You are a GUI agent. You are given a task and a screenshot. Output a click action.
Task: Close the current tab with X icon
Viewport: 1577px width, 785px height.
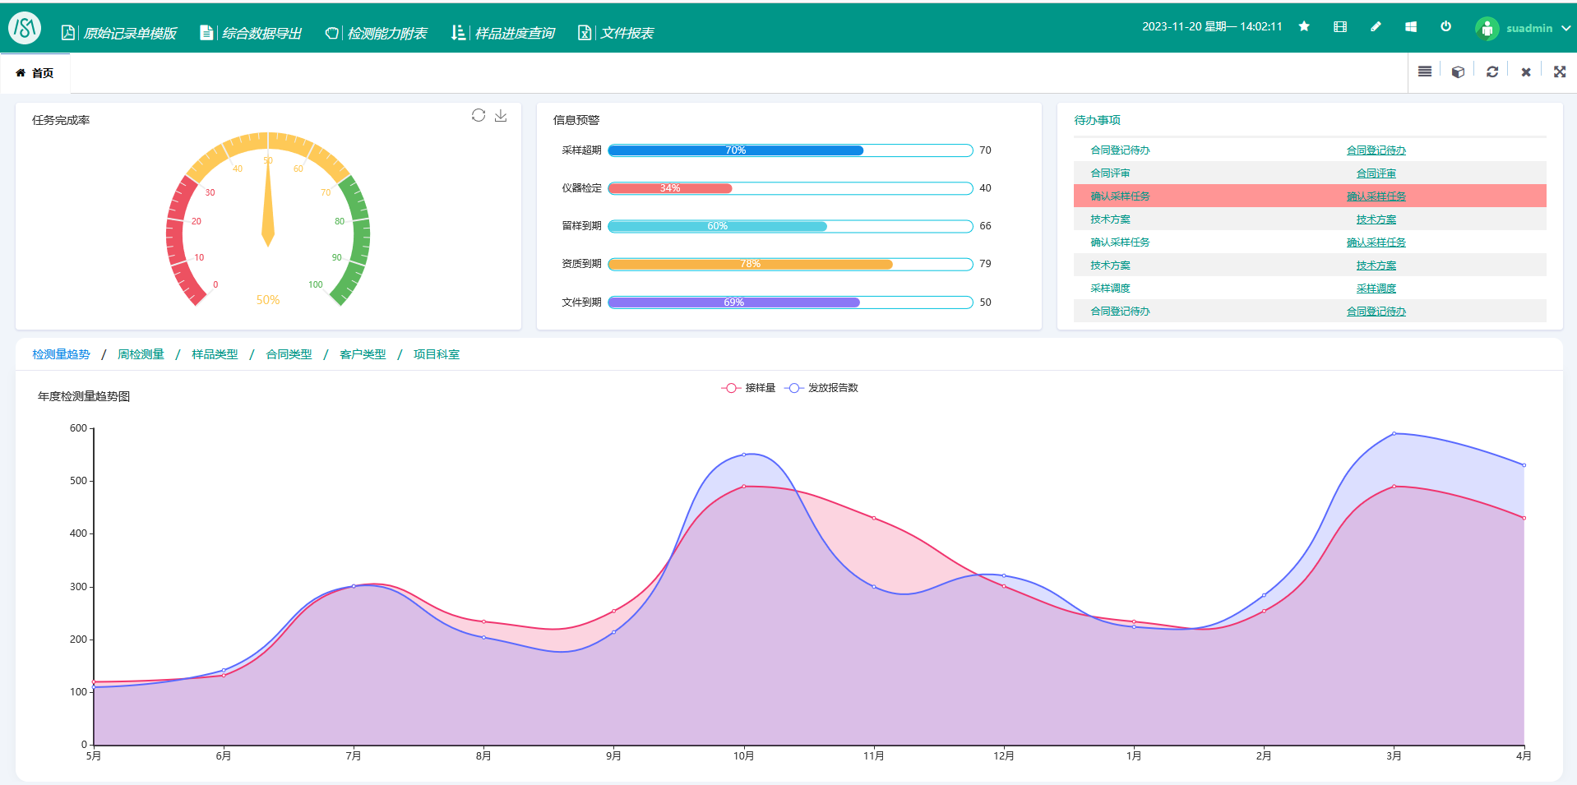coord(1526,72)
